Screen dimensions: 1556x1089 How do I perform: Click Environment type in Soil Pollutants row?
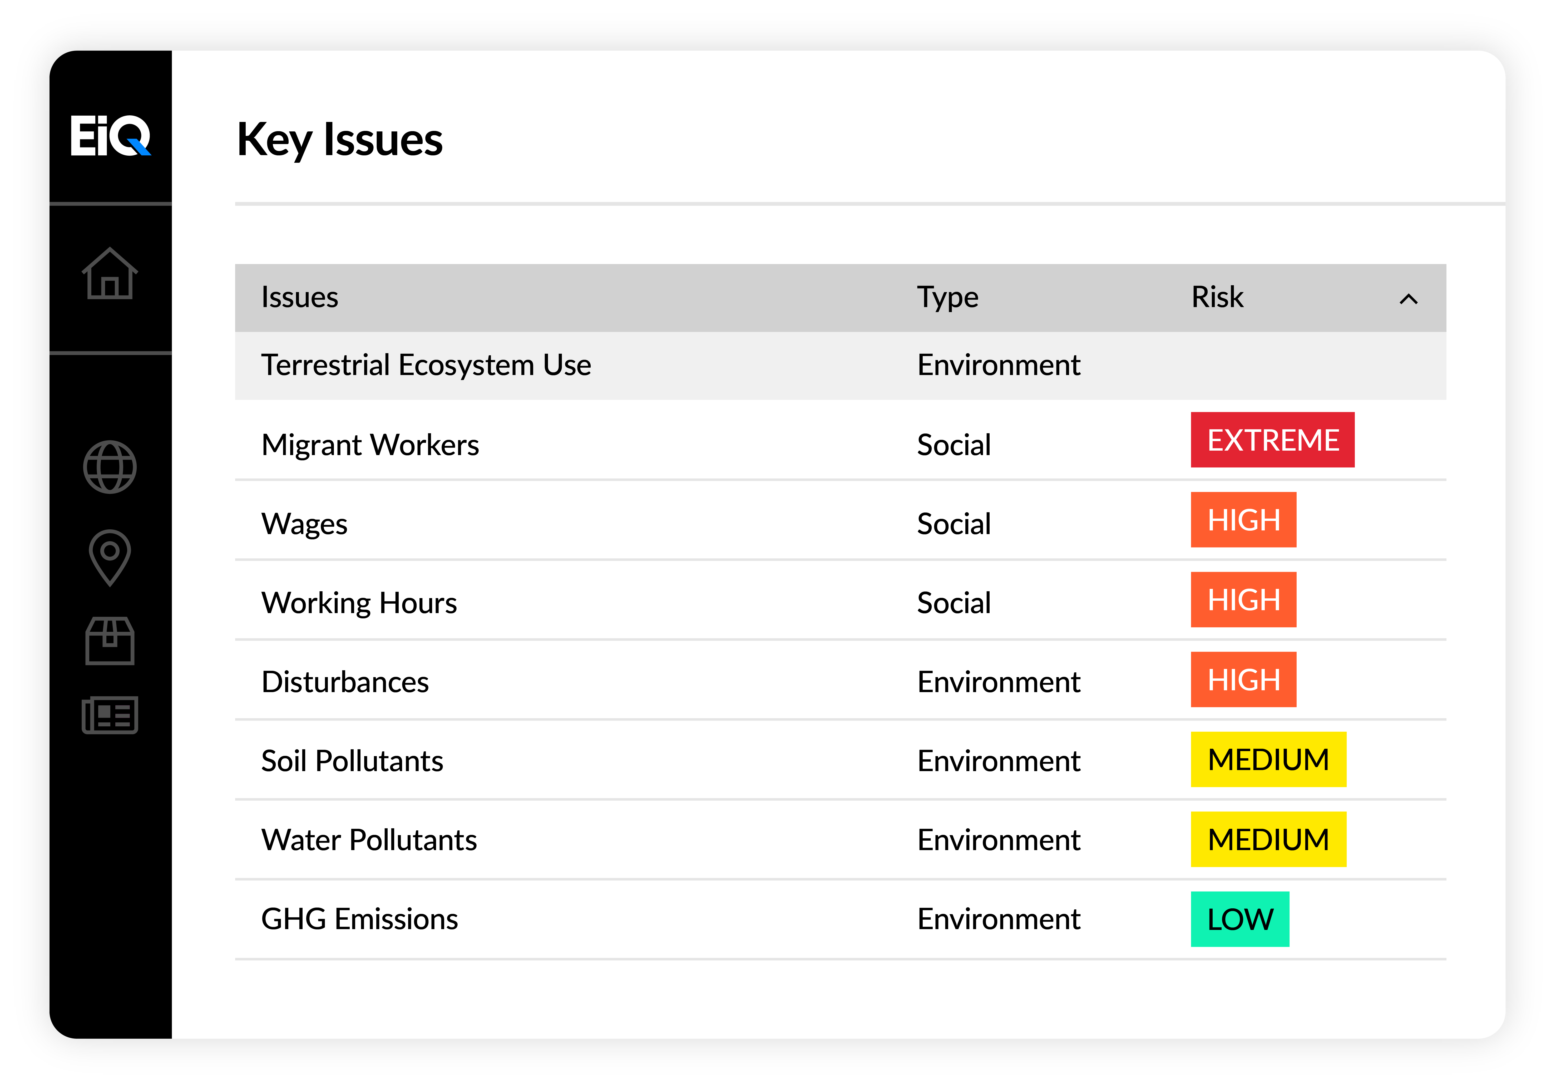(999, 761)
